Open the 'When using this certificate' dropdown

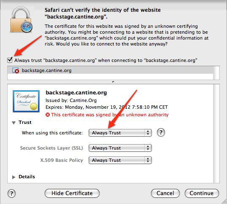pos(120,133)
